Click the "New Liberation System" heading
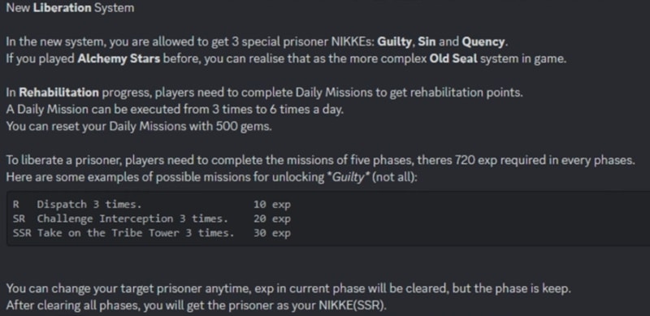Viewport: 650px width, 316px height. [x=70, y=7]
